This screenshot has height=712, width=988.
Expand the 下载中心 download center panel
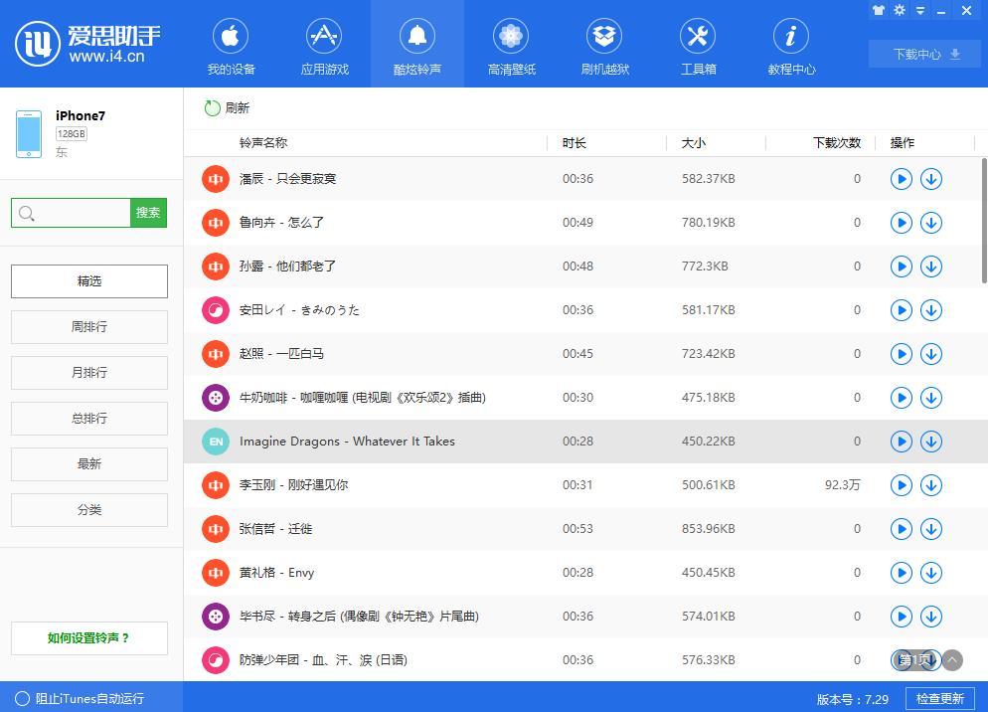[922, 54]
